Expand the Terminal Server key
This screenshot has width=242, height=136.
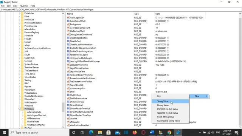[x=19, y=67]
